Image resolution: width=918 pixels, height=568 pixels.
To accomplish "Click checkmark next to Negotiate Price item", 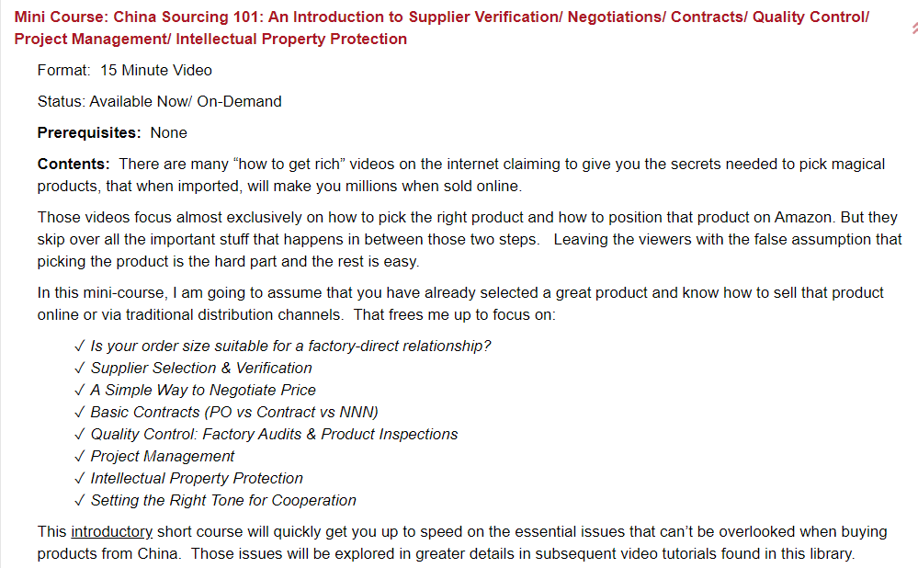I will [81, 391].
